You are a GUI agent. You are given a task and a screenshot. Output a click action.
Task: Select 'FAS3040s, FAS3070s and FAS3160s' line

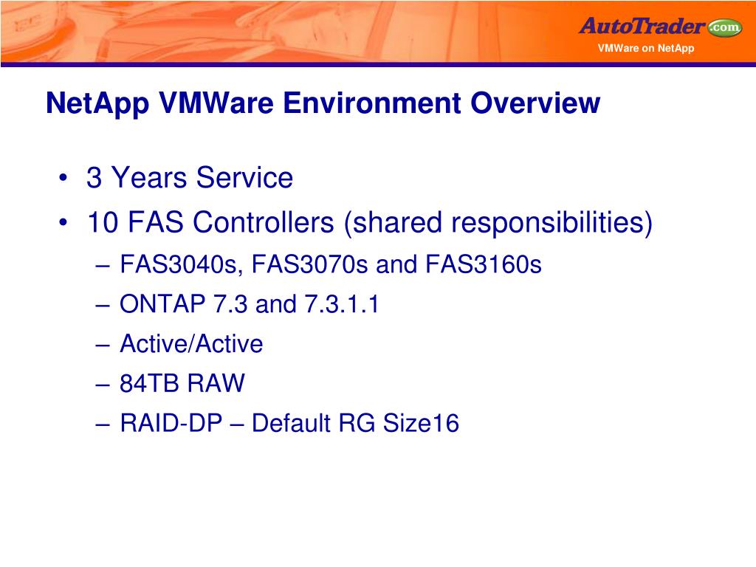330,264
